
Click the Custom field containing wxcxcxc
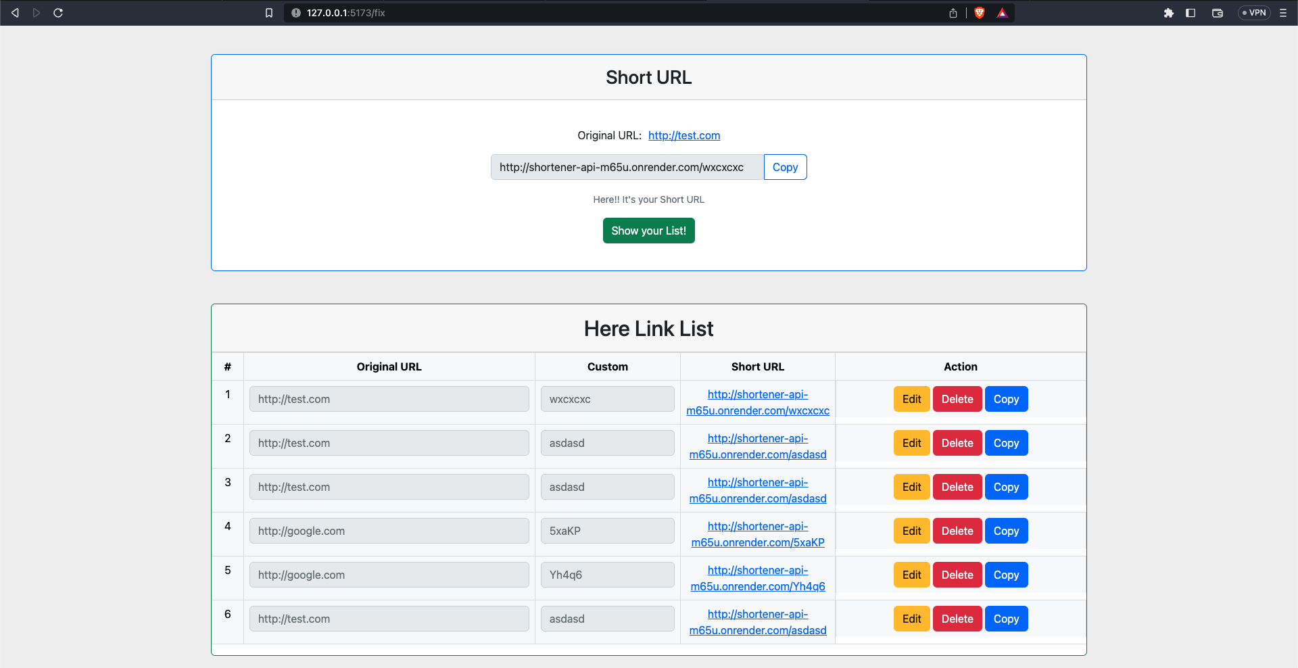click(607, 399)
